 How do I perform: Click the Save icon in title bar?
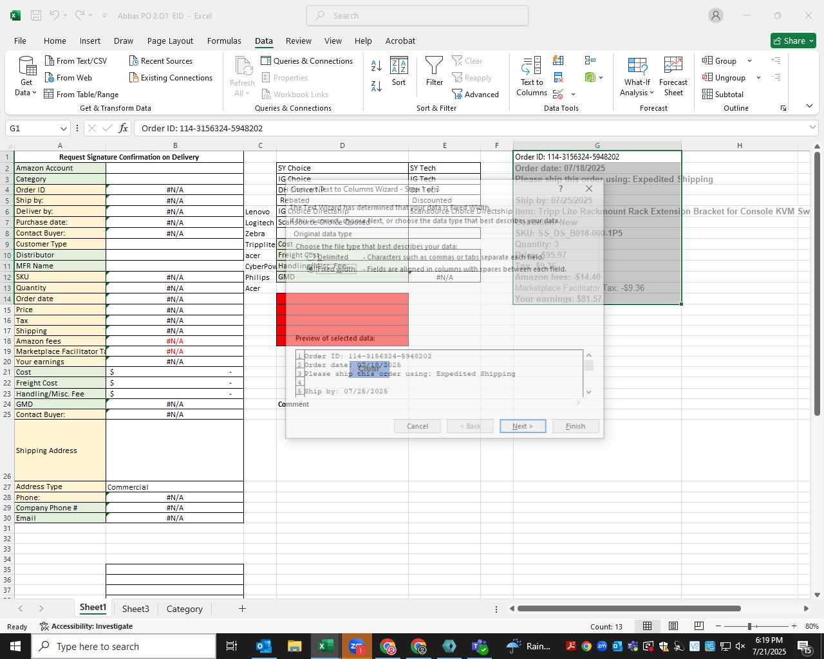click(x=36, y=15)
